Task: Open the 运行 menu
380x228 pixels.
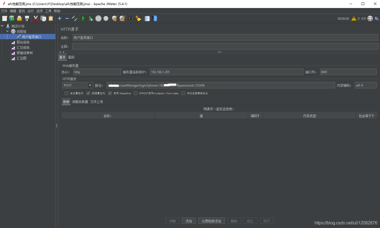Action: pyautogui.click(x=30, y=11)
